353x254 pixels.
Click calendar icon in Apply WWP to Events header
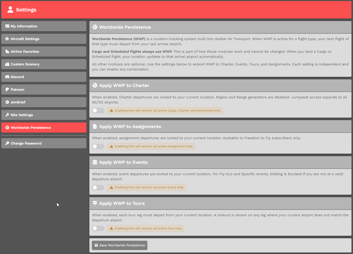pyautogui.click(x=95, y=162)
